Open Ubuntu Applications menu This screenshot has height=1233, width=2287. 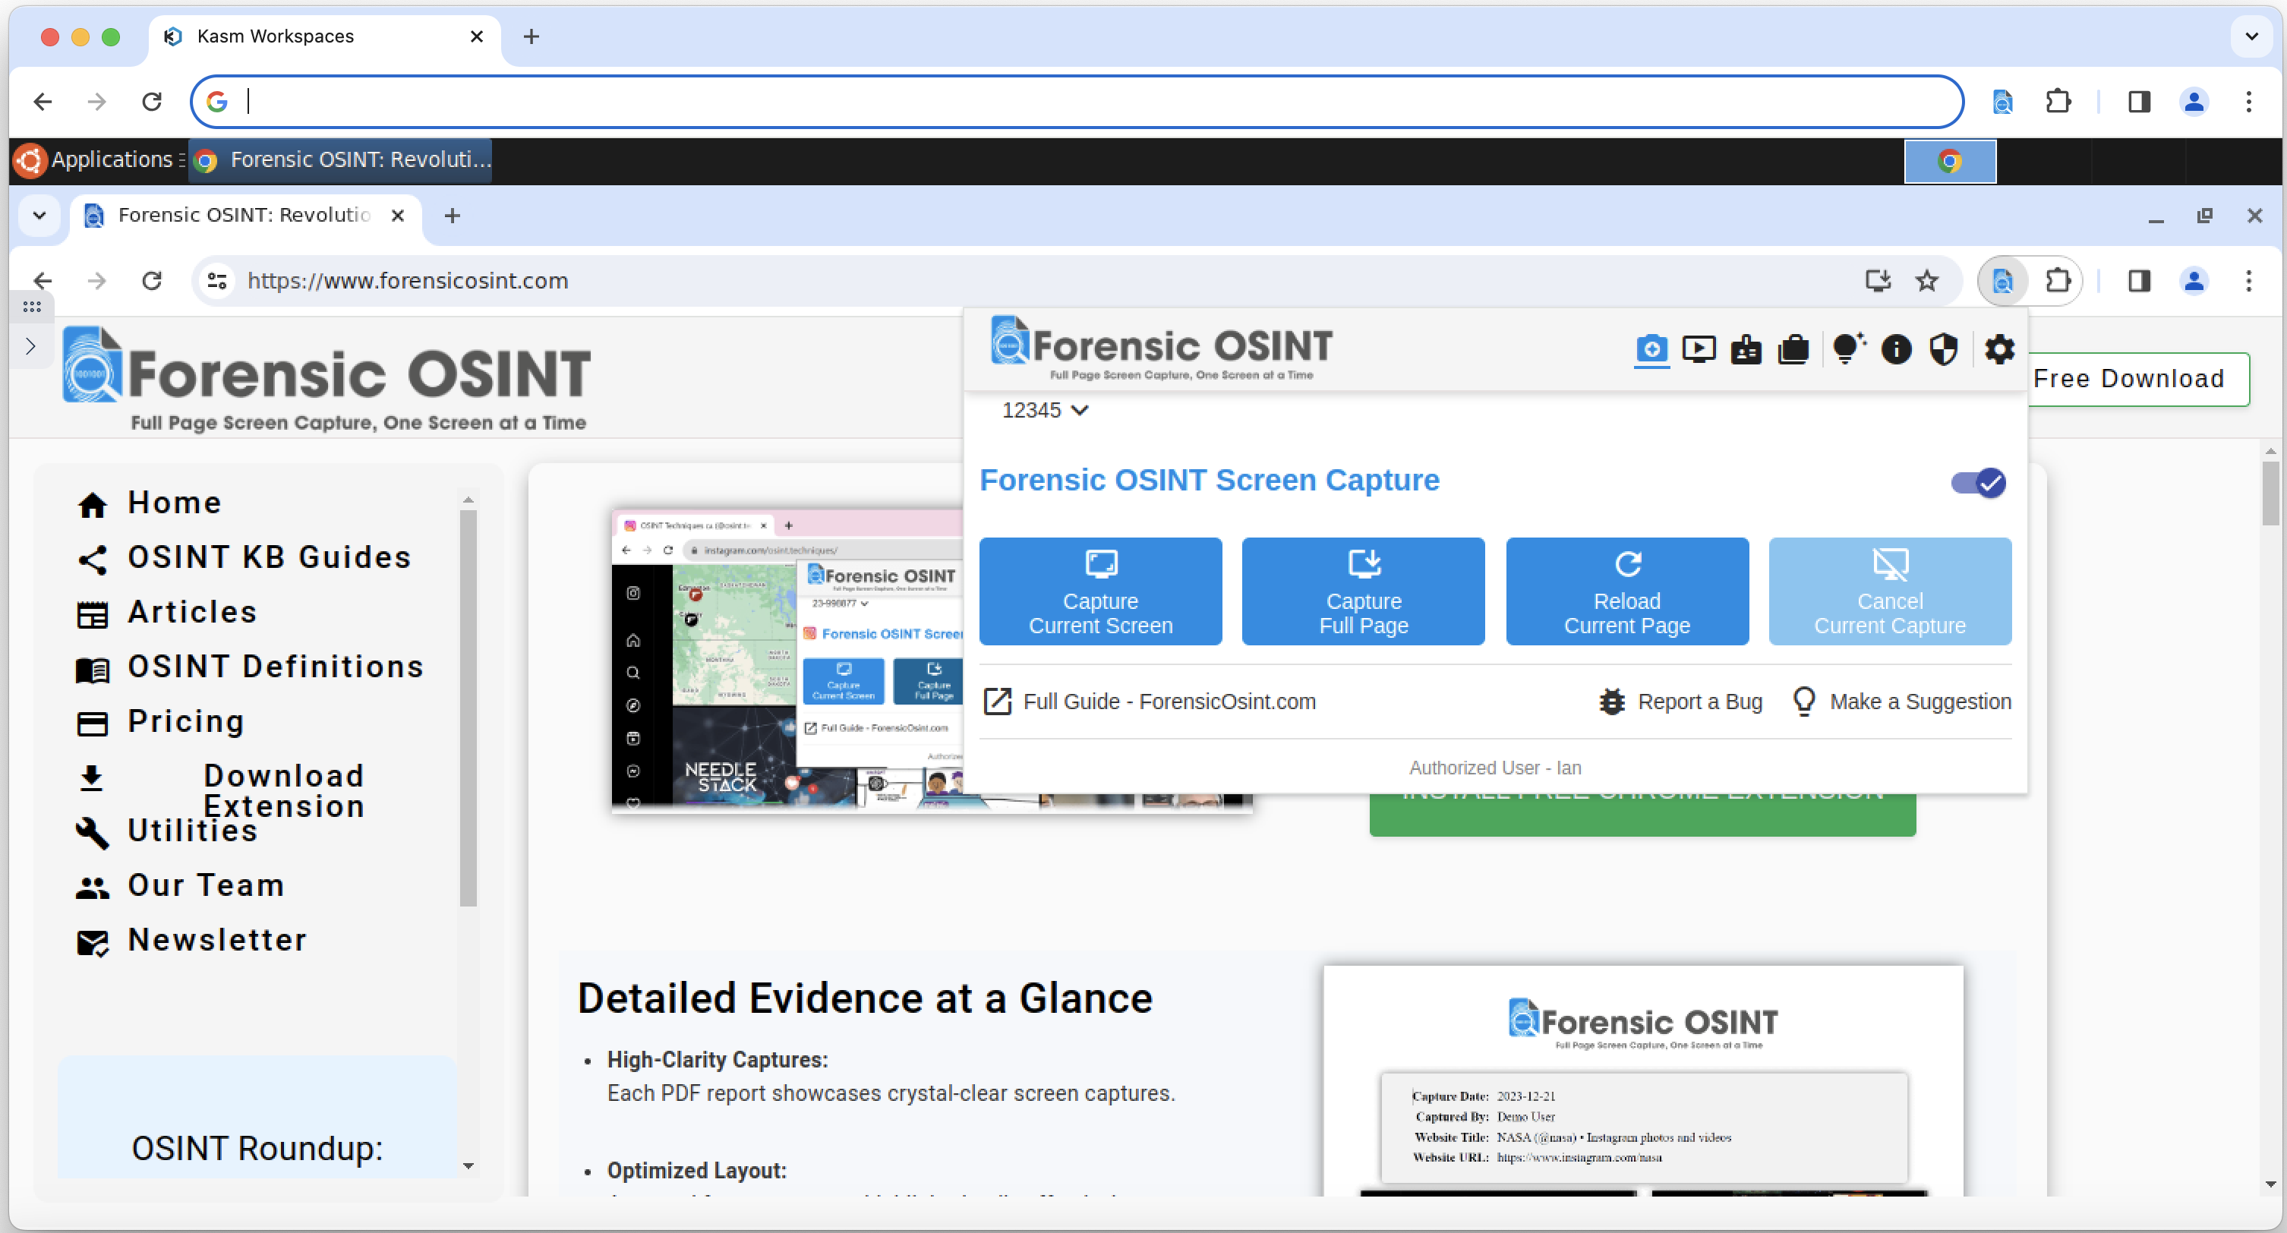click(x=99, y=159)
